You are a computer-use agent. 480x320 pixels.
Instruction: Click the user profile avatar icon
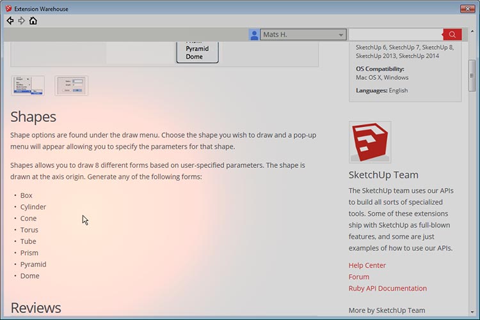pyautogui.click(x=254, y=34)
